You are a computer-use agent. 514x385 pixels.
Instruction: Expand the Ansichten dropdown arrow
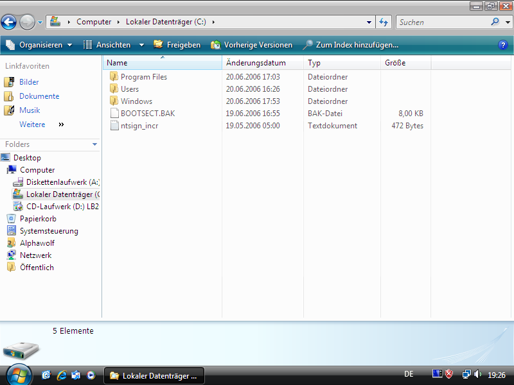point(141,45)
